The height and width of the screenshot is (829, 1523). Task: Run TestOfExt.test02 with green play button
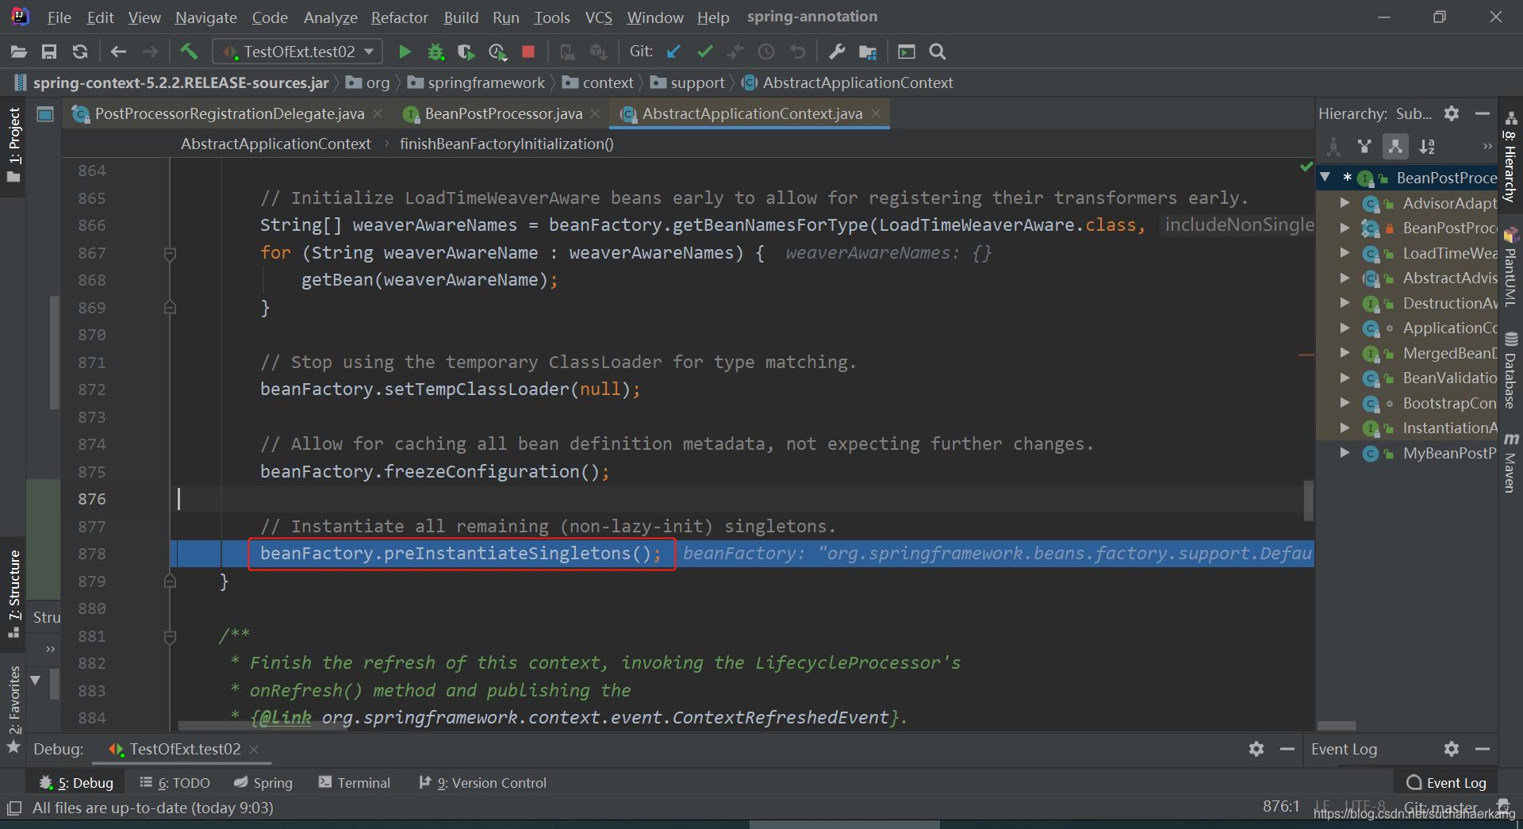pos(405,52)
